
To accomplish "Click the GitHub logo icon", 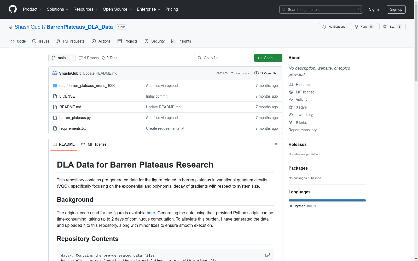I will click(13, 9).
